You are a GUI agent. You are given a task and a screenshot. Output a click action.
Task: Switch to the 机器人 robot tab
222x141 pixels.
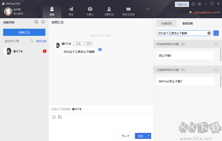coord(90,11)
